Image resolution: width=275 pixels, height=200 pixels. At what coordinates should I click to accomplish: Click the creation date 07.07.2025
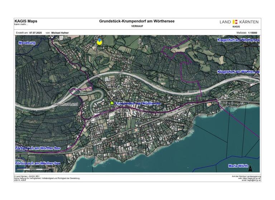click(x=36, y=32)
